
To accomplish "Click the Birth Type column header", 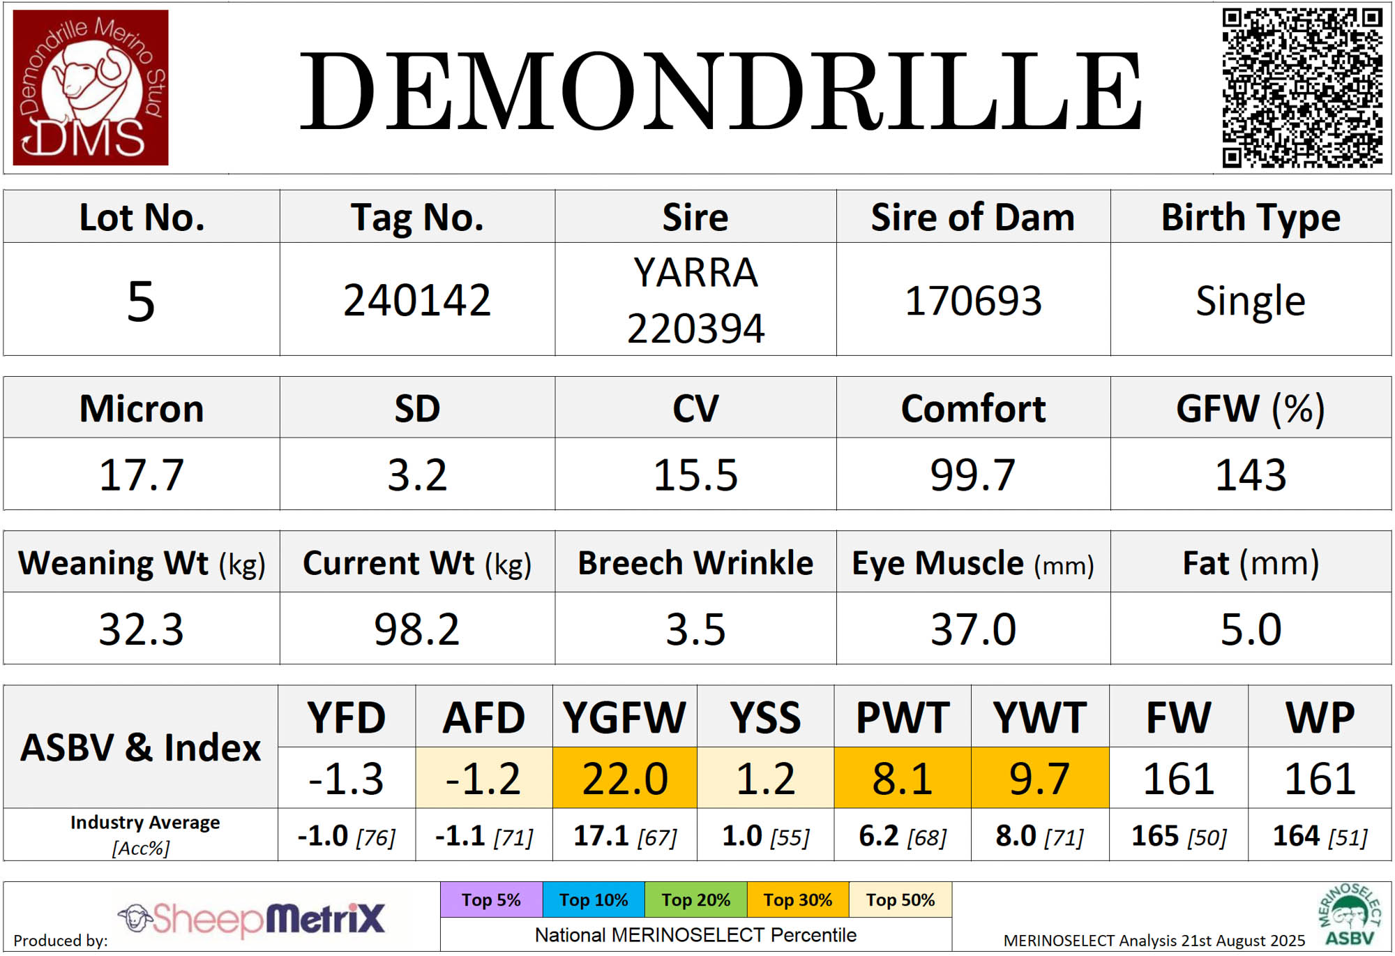I will (1251, 217).
